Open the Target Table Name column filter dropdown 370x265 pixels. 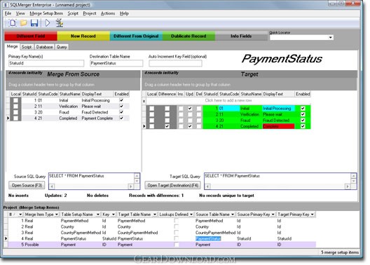(155, 215)
